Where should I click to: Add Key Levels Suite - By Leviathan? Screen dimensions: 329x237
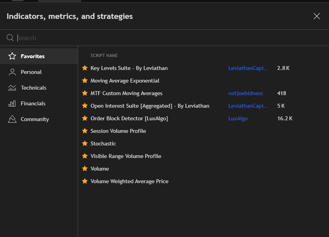pyautogui.click(x=129, y=68)
